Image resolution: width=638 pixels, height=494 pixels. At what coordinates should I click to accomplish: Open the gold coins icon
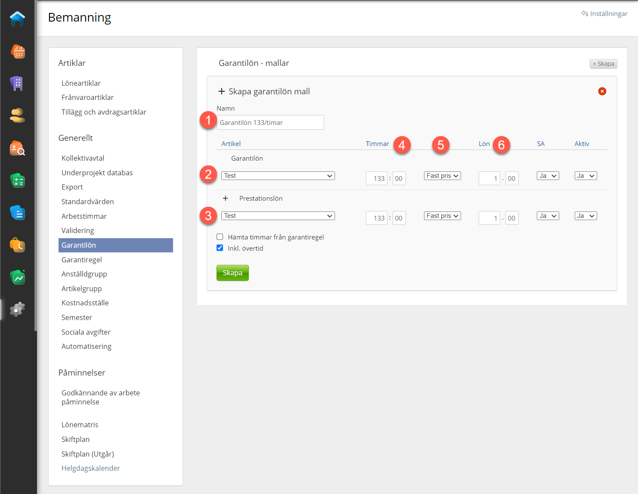pos(18,115)
